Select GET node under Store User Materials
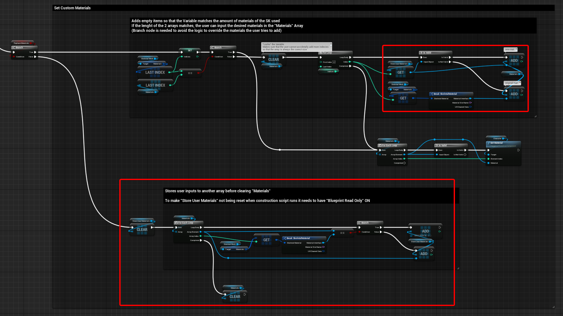 tap(400, 72)
